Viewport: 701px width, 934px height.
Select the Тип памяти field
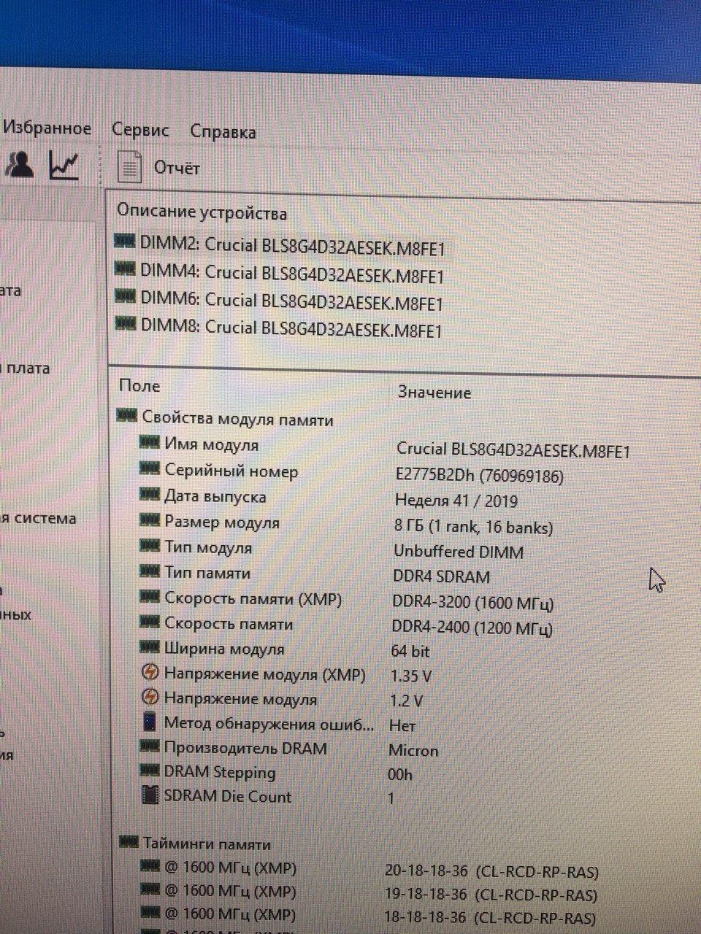[207, 574]
